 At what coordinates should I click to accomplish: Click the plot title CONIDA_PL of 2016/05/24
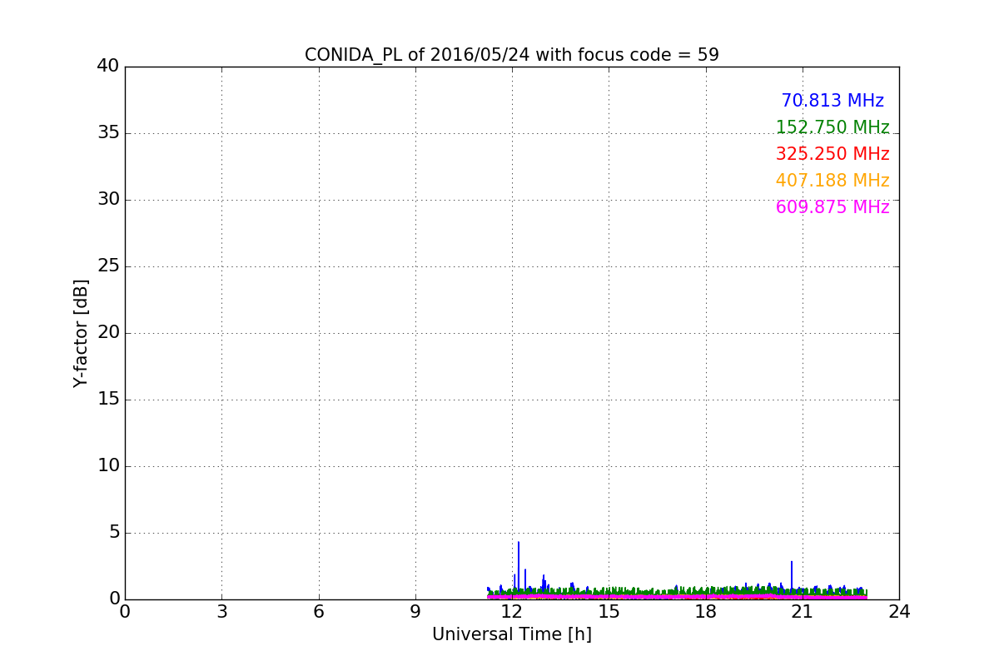click(511, 55)
